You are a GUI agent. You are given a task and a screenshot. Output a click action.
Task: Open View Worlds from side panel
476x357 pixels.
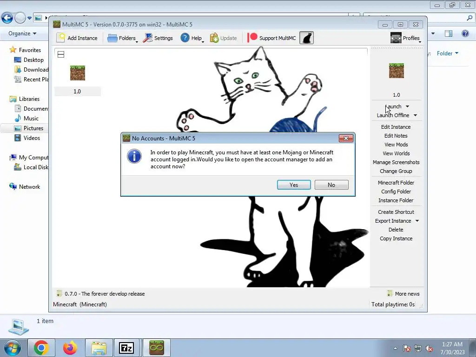pyautogui.click(x=396, y=153)
